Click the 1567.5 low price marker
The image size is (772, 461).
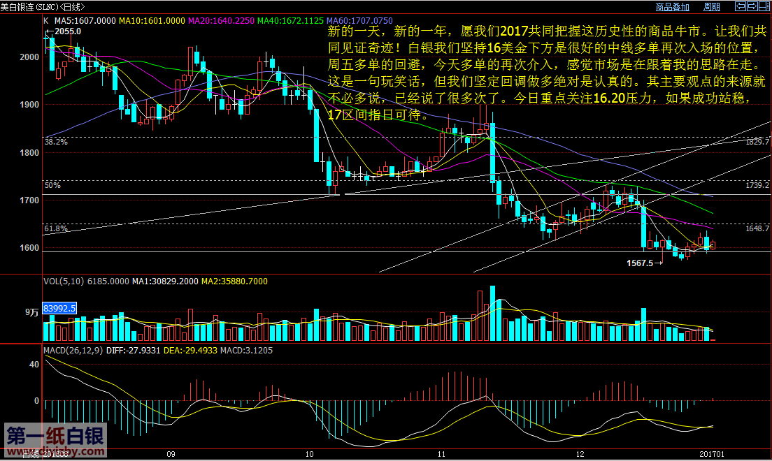(x=640, y=263)
